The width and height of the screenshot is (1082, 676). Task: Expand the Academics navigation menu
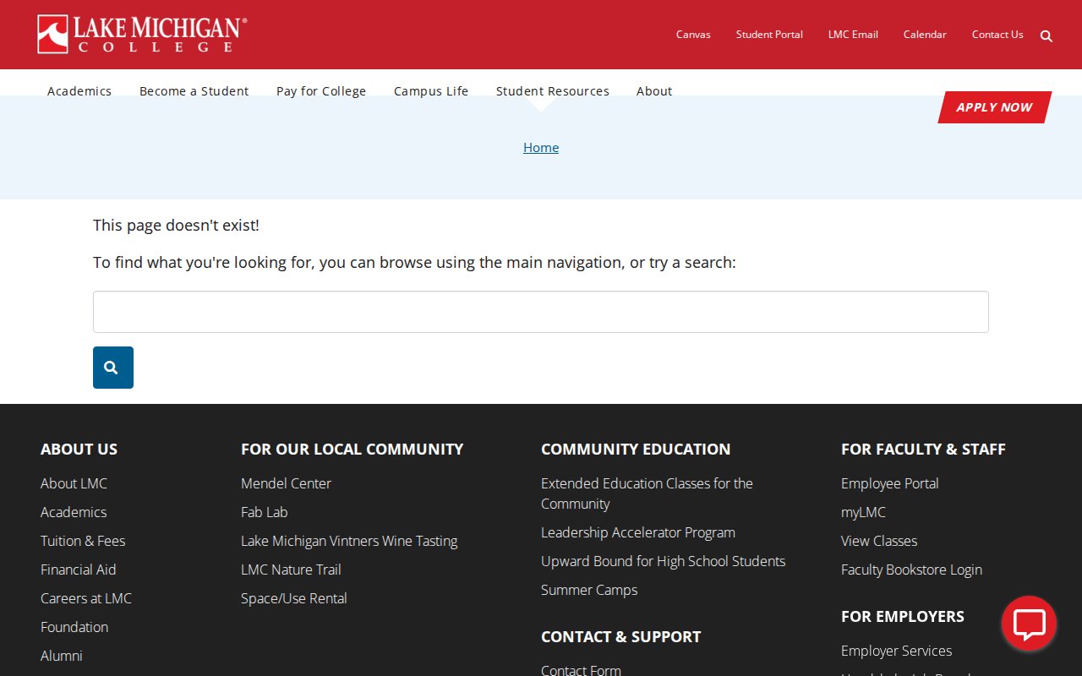[x=79, y=91]
